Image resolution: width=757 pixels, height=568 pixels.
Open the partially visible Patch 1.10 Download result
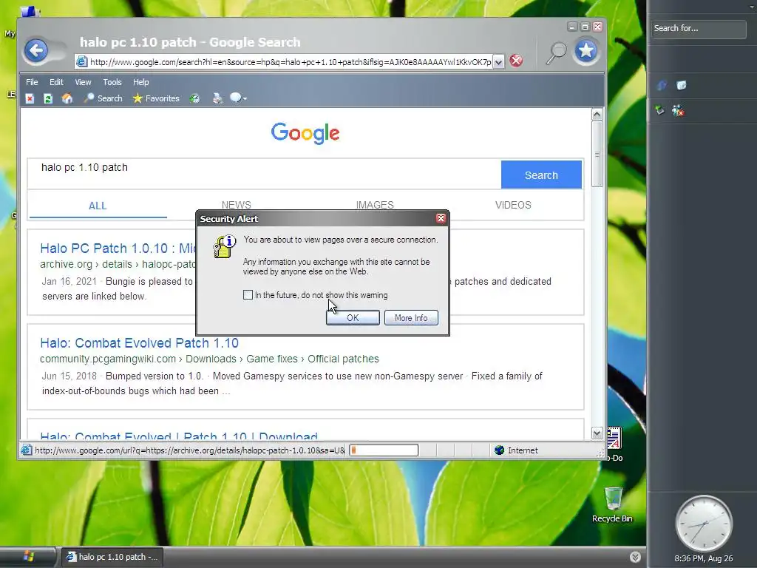pyautogui.click(x=179, y=436)
